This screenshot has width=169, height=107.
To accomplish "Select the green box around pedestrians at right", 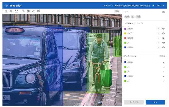I will (x=118, y=46).
